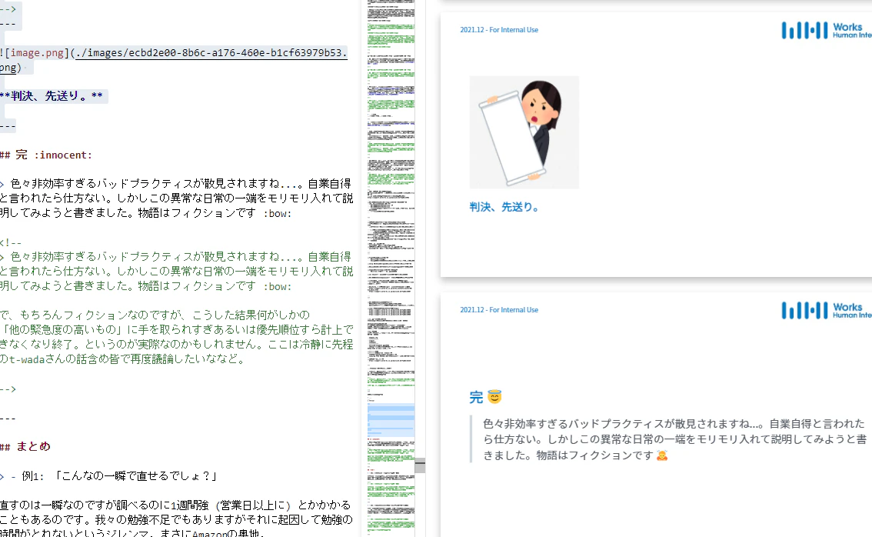Screen dimensions: 872x537
Task: Click the '![image.png]' markdown text in editor
Action: point(35,53)
